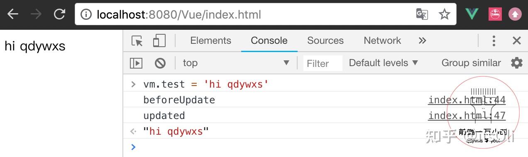Viewport: 528px width, 157px height.
Task: Switch to the Network tab
Action: click(382, 40)
